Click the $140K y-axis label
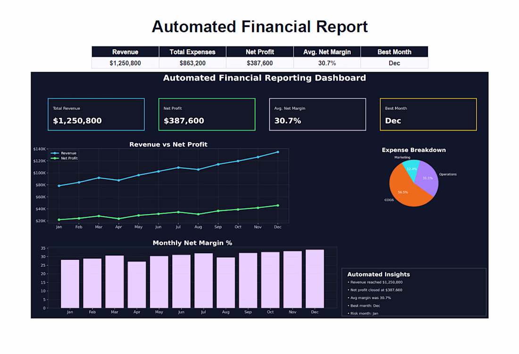The image size is (519, 354). pos(39,149)
